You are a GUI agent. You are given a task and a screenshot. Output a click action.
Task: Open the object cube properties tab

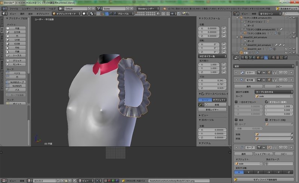point(258,58)
